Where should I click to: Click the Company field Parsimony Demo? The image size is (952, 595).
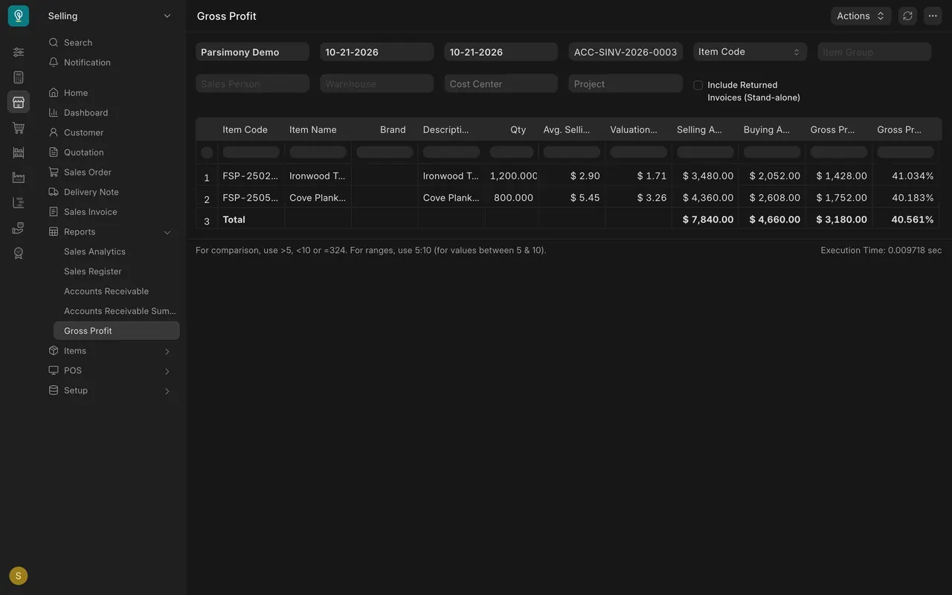pyautogui.click(x=252, y=52)
